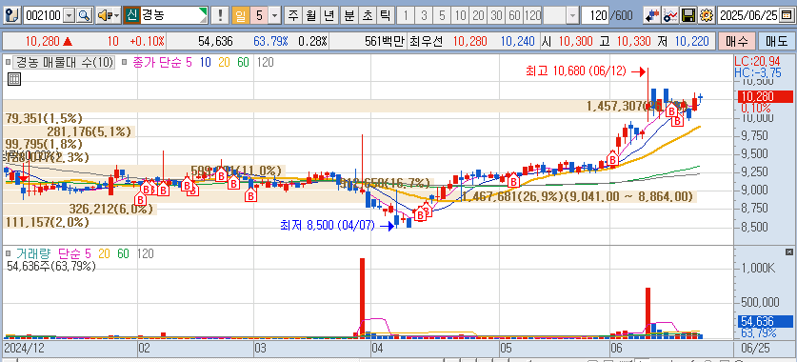The width and height of the screenshot is (797, 362).
Task: Switch to minute 분 chart
Action: click(x=349, y=16)
